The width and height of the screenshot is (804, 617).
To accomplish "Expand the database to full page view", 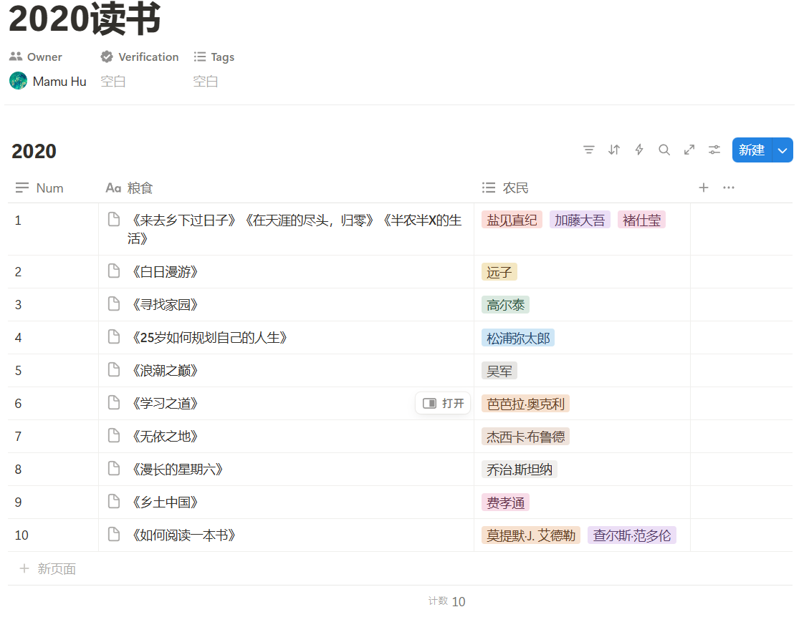I will click(689, 150).
